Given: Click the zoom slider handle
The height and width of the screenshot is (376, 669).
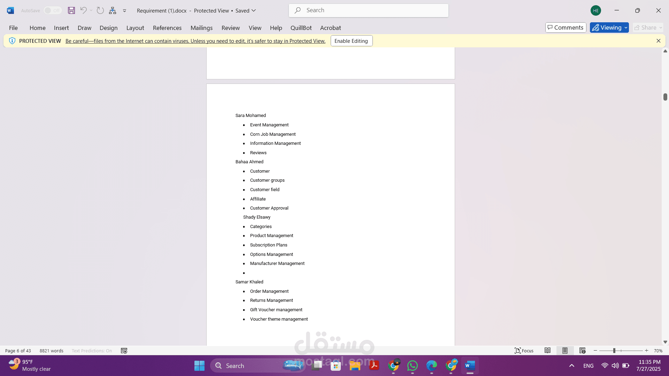Looking at the screenshot, I should [x=614, y=351].
